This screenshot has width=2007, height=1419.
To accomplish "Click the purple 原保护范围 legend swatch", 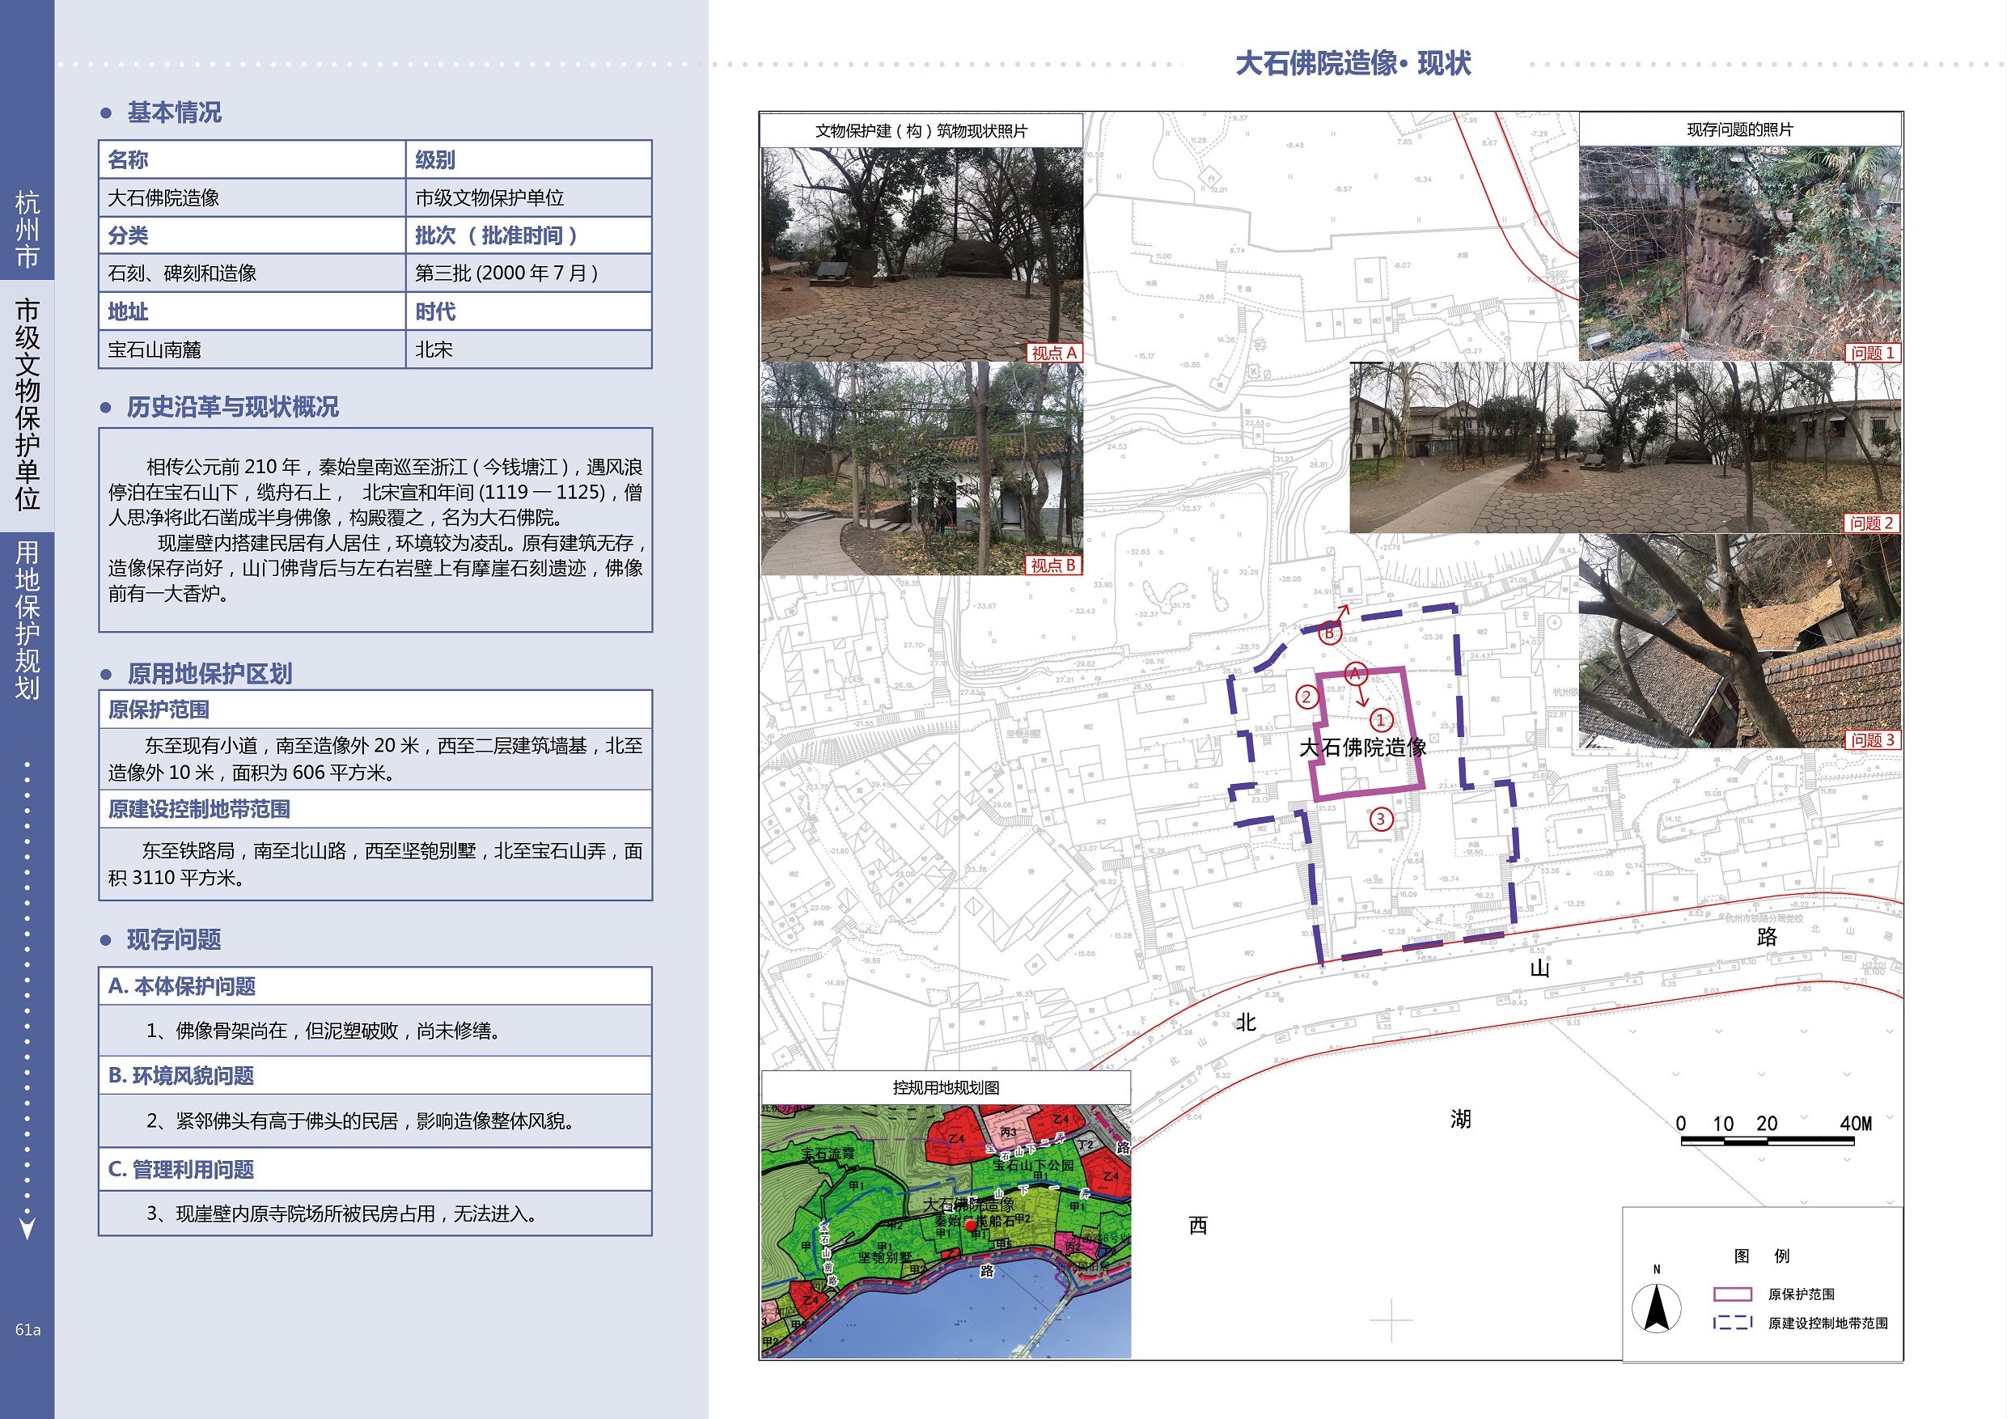I will point(1732,1294).
